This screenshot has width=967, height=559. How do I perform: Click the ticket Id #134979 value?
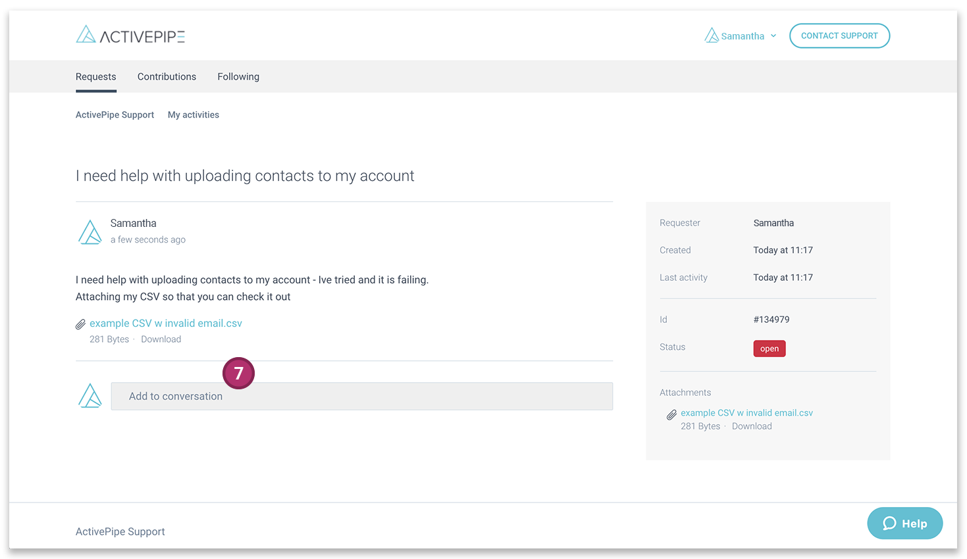click(x=771, y=319)
